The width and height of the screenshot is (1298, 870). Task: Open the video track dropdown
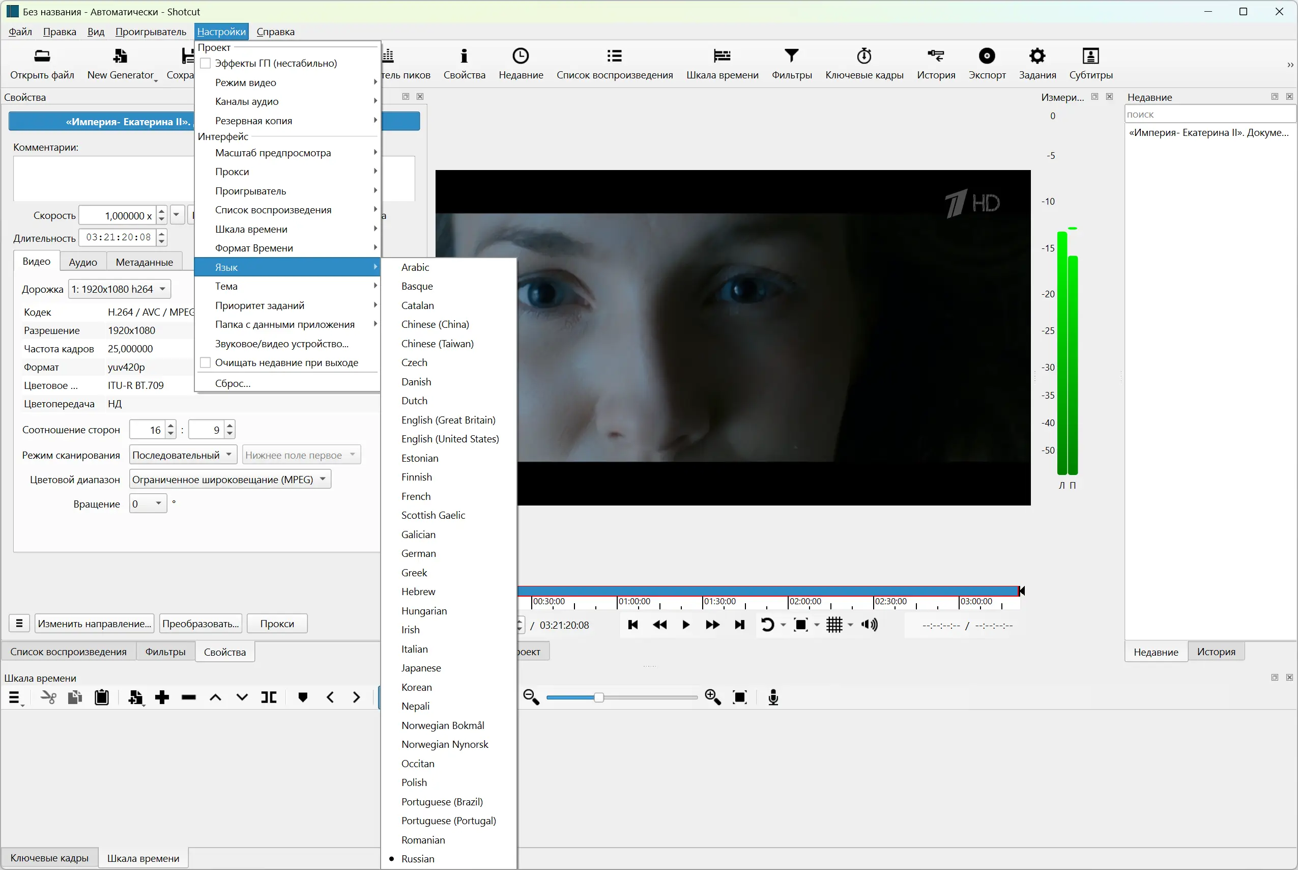119,289
